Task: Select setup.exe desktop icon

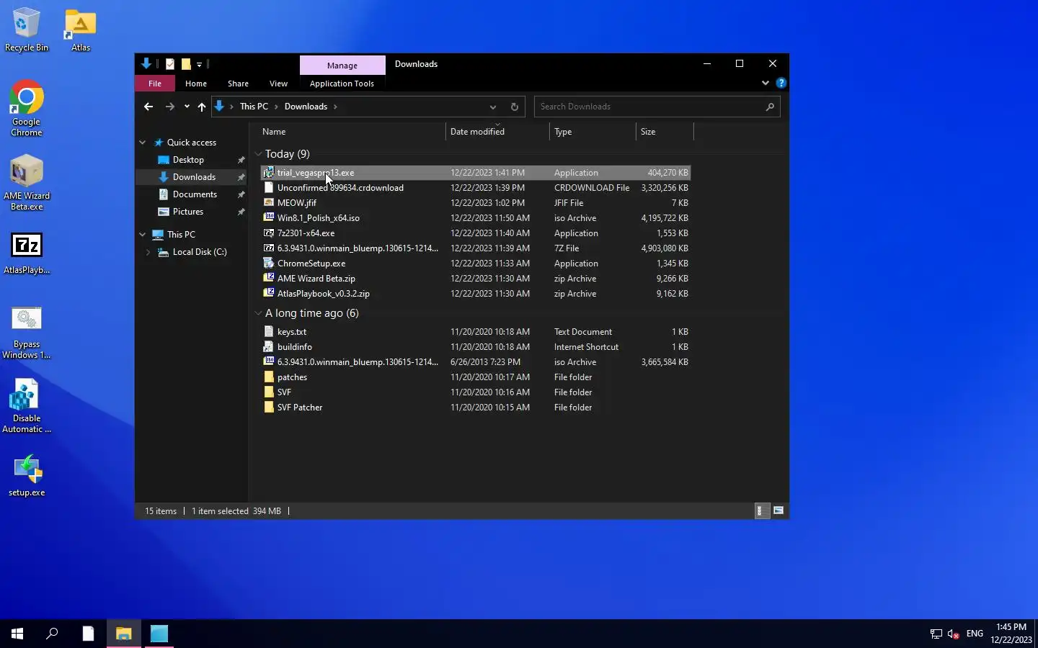Action: (27, 475)
